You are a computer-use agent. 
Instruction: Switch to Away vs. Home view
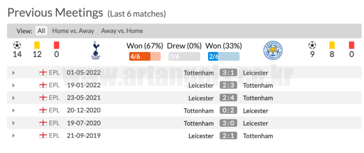122,31
